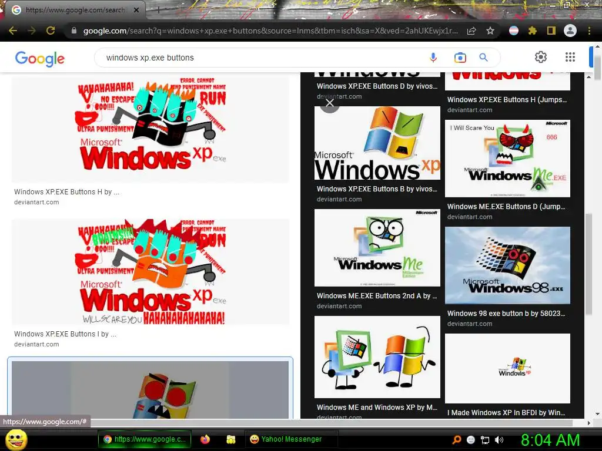Image resolution: width=602 pixels, height=451 pixels.
Task: Open the Chrome three-dot menu
Action: tap(589, 31)
